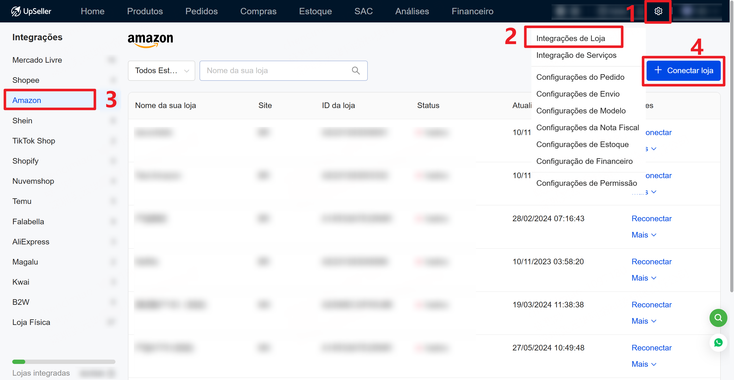
Task: Expand Mais menu for 10/11/2023 03:58:20 row
Action: coord(644,278)
